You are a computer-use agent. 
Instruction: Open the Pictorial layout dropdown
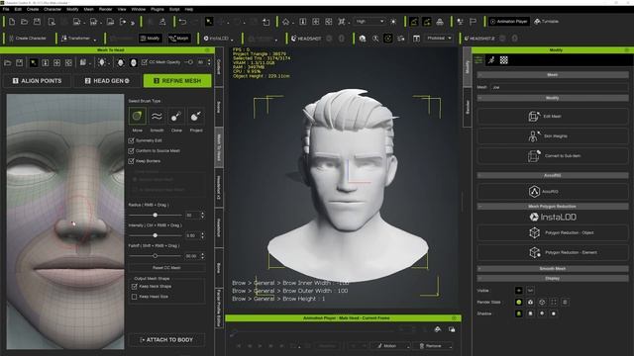click(439, 38)
